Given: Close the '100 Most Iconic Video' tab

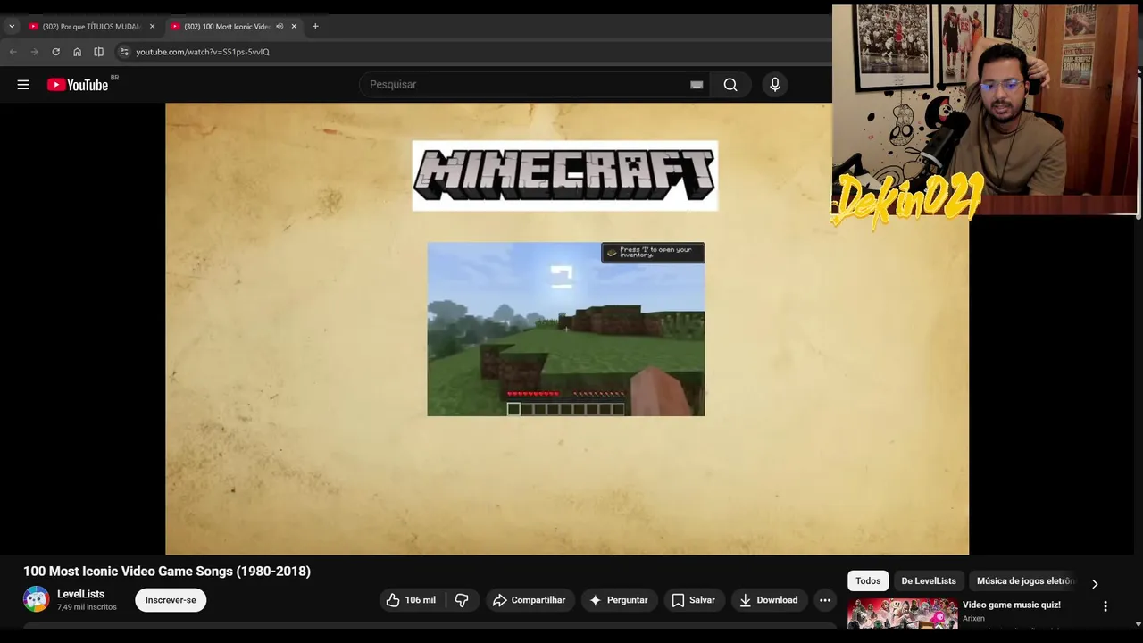Looking at the screenshot, I should pyautogui.click(x=294, y=27).
